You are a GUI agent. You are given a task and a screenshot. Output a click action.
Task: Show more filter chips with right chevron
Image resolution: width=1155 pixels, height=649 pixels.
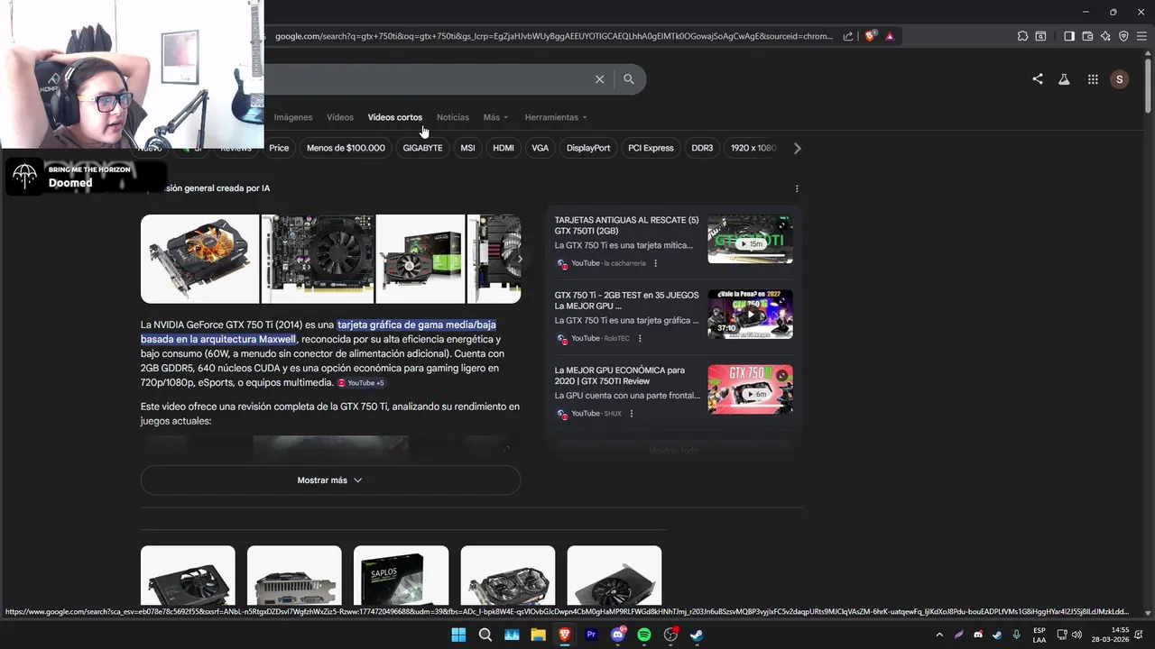click(797, 148)
